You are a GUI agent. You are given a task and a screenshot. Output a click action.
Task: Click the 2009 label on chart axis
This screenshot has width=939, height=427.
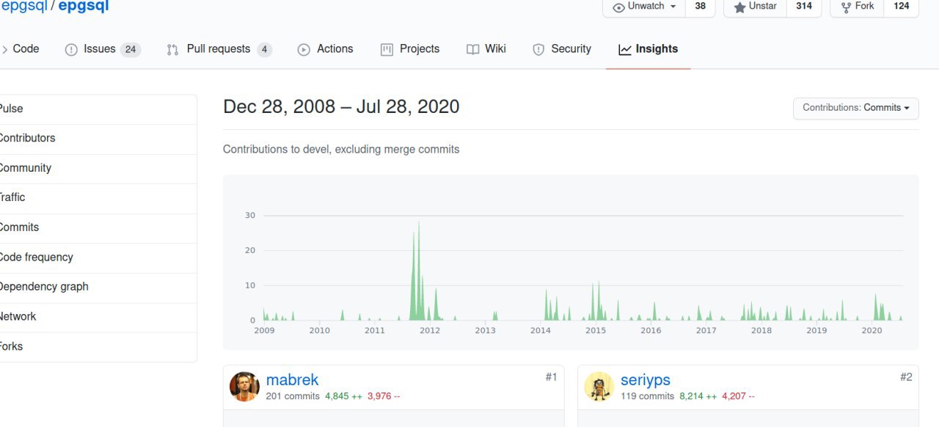tap(264, 331)
